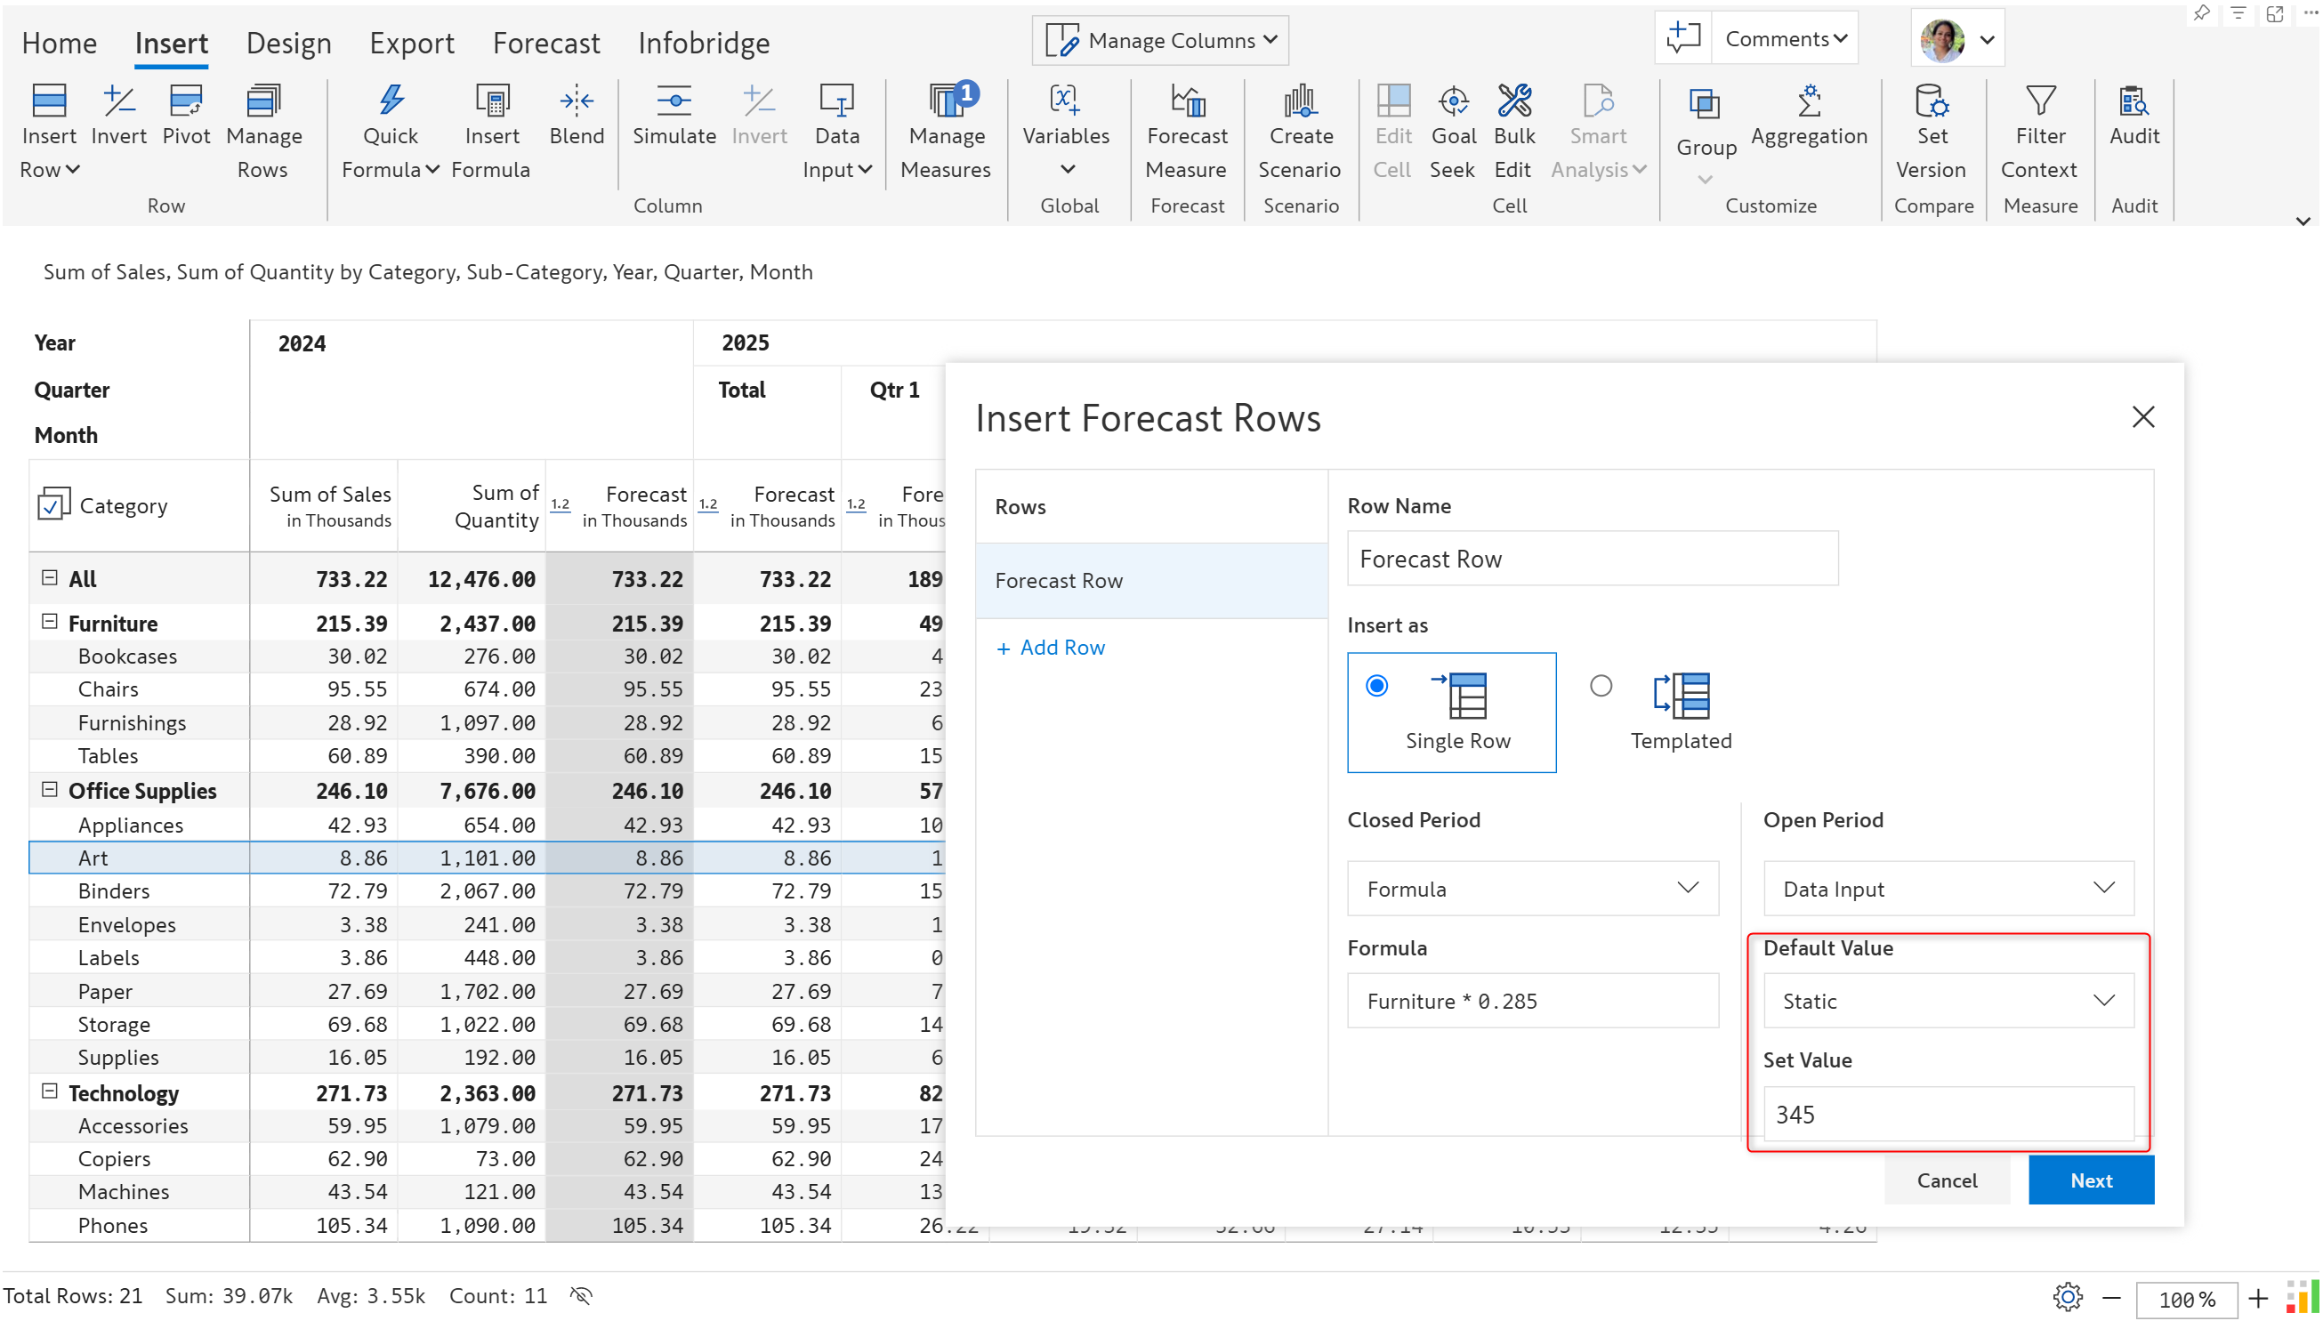Select the Bulk Edit tool
Viewport: 2323px width, 1321px height.
click(x=1512, y=132)
